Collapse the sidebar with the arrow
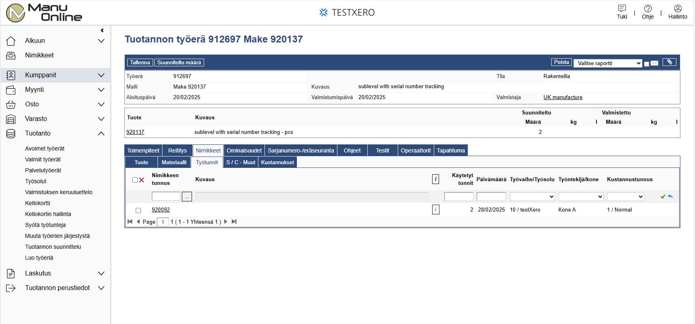The height and width of the screenshot is (324, 695). (102, 30)
